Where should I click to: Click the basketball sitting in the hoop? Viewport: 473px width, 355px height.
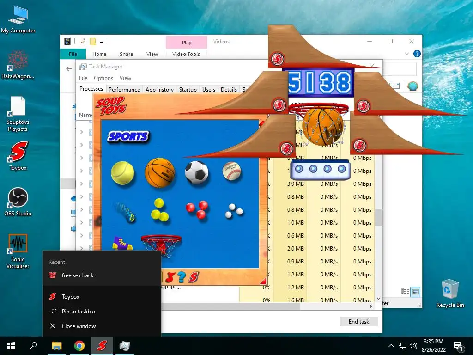coord(323,127)
